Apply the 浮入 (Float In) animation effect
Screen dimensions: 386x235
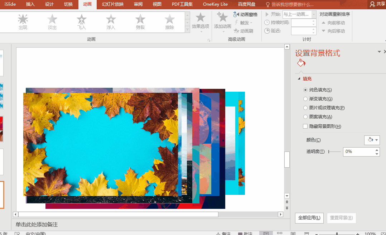coord(111,22)
